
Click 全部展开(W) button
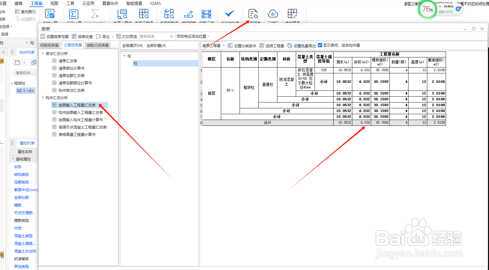click(x=133, y=45)
